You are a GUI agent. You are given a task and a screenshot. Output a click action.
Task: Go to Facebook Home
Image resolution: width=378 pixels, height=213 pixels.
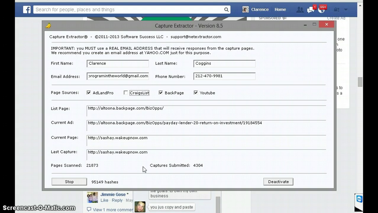(280, 9)
